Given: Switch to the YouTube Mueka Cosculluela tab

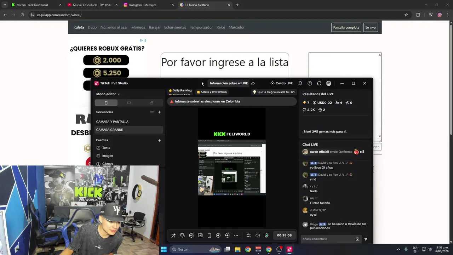Looking at the screenshot, I should 93,5.
